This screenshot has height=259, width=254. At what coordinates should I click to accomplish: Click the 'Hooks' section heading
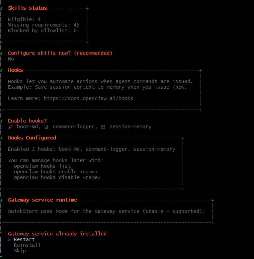click(x=16, y=70)
